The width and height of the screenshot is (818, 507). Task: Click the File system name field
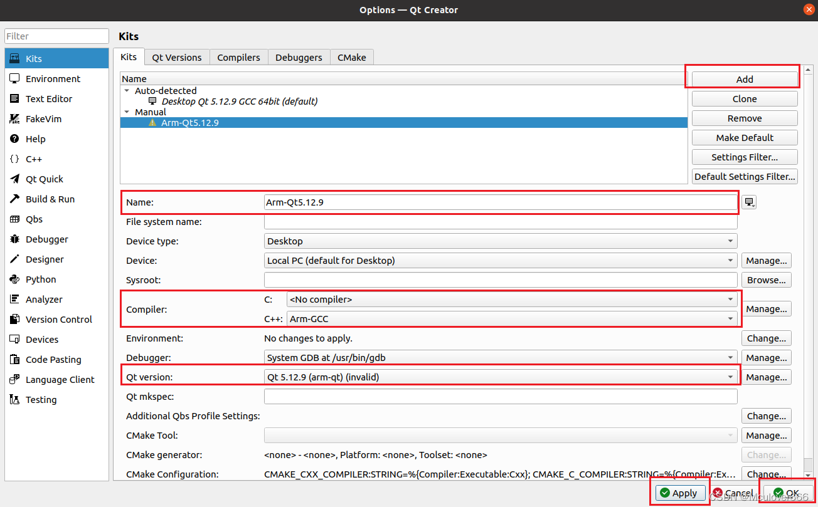501,221
